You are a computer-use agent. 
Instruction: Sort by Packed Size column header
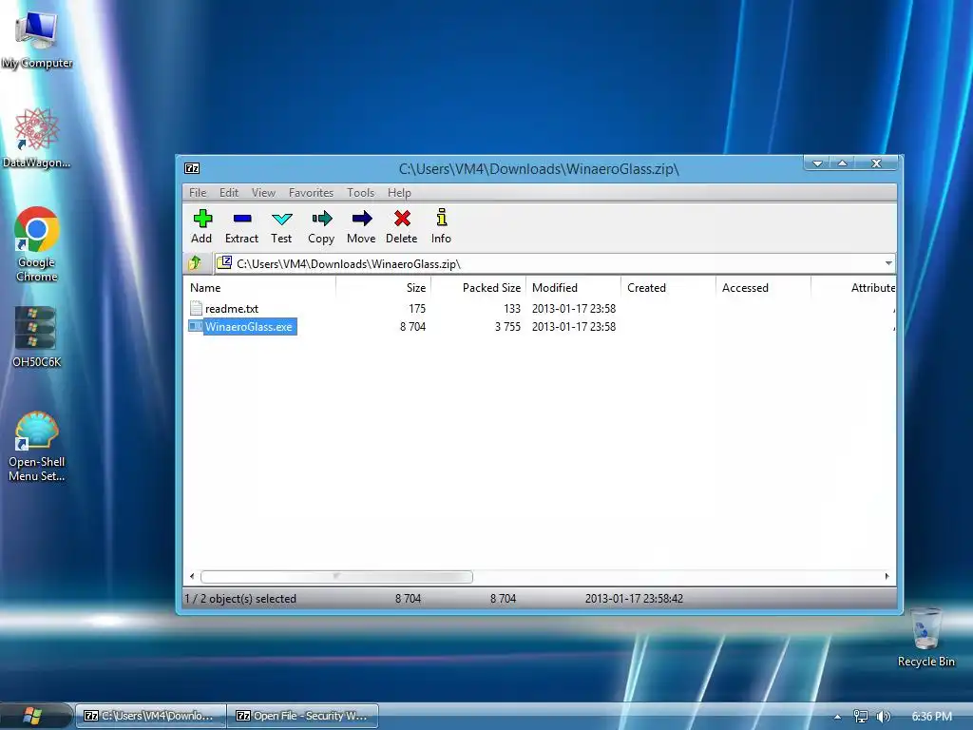pos(479,287)
